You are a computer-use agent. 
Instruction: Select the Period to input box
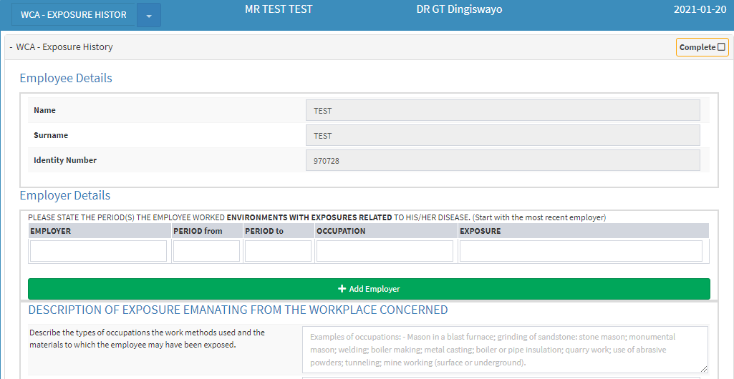point(278,251)
